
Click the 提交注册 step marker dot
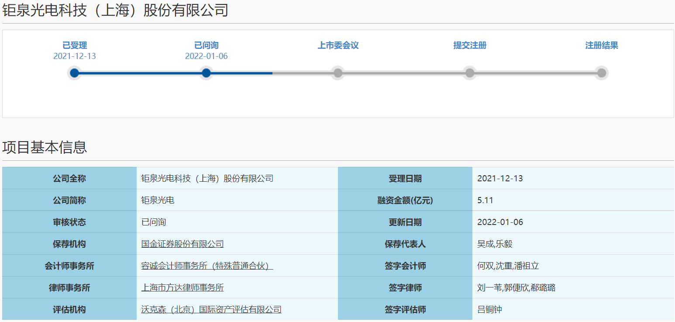pyautogui.click(x=470, y=73)
